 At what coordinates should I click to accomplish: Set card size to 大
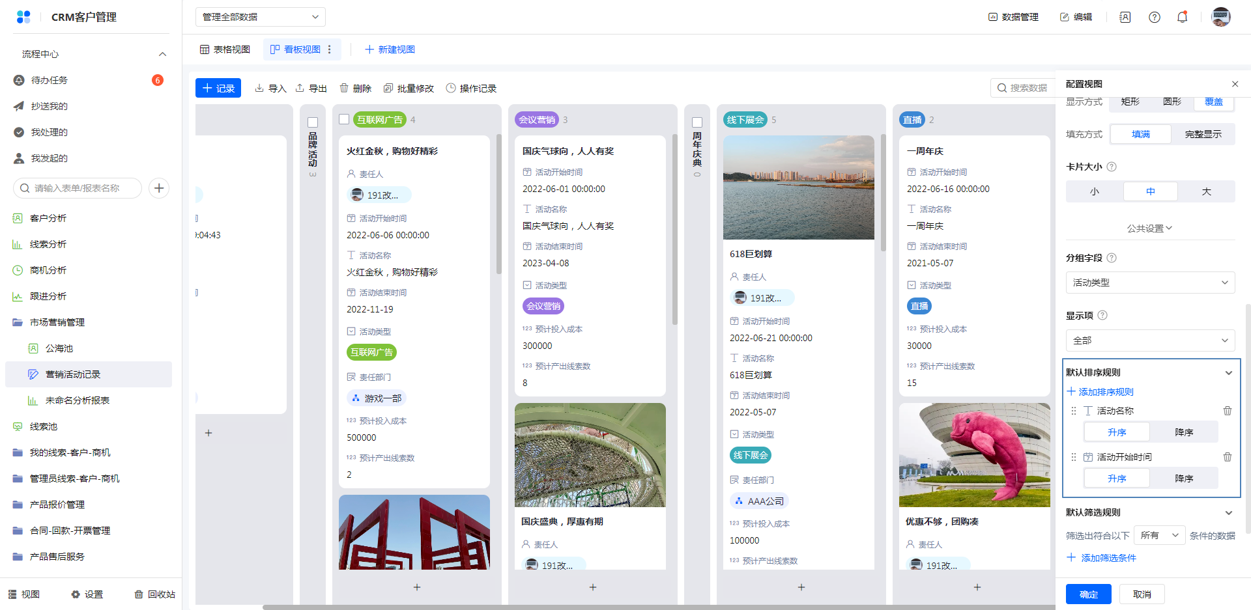point(1206,191)
